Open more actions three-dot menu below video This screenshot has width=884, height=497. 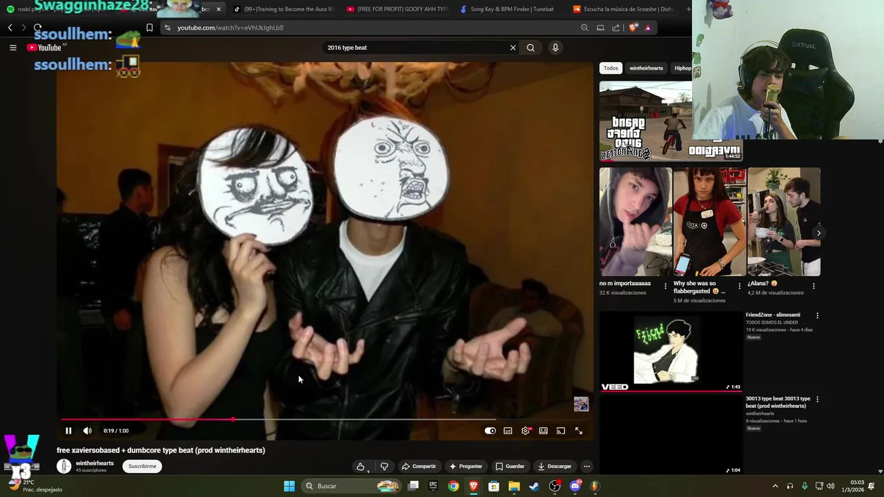[586, 466]
